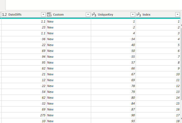The height and width of the screenshot is (123, 182).
Task: Select the Index column header name
Action: tap(147, 15)
